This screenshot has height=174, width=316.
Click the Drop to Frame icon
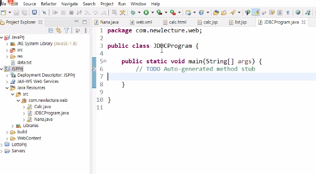click(x=114, y=13)
